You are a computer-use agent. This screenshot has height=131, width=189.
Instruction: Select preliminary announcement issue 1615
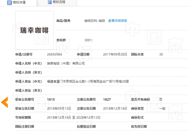click(51, 100)
